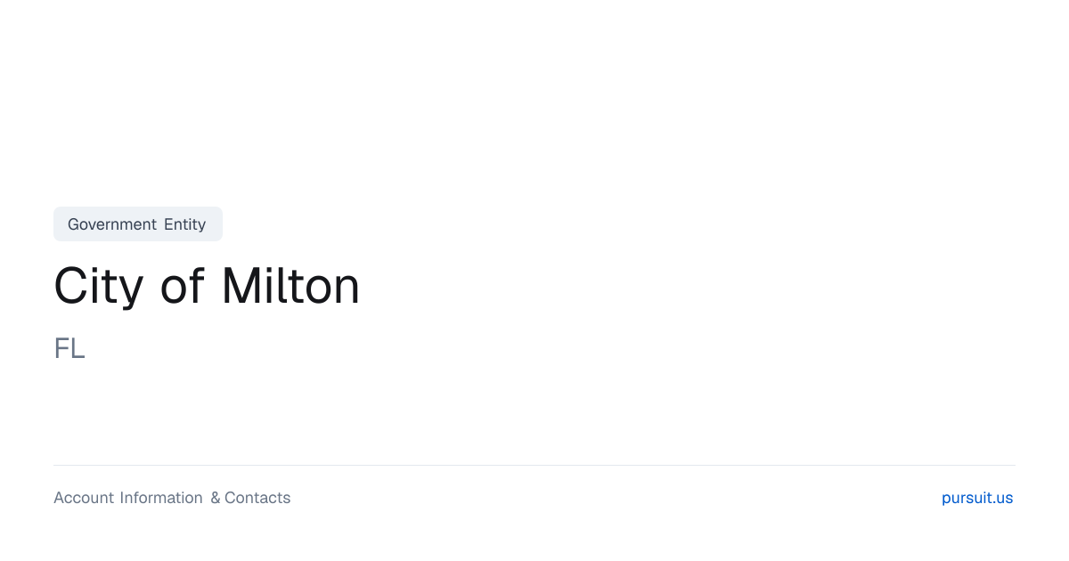The width and height of the screenshot is (1069, 561).
Task: Click the word Account in the footer
Action: [84, 498]
